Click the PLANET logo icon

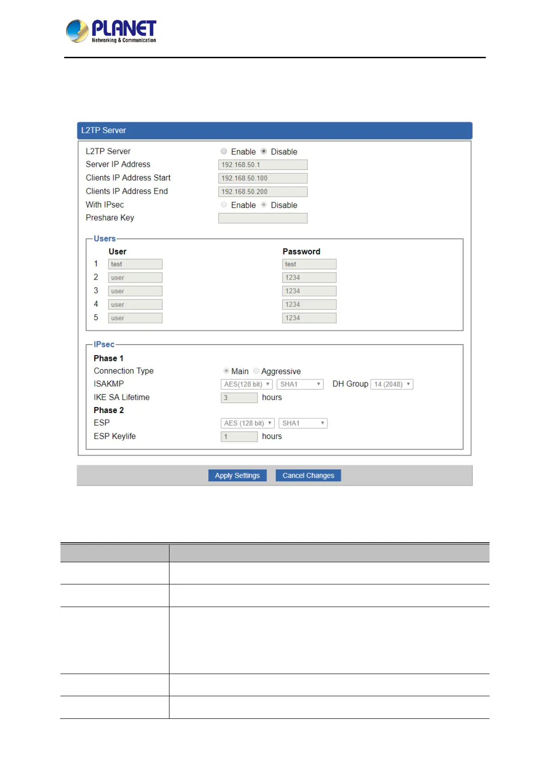click(78, 31)
